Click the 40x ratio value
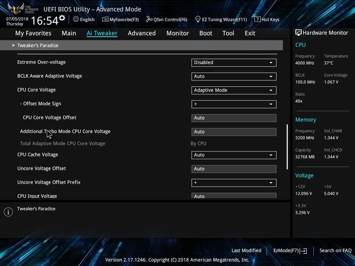 tap(298, 101)
